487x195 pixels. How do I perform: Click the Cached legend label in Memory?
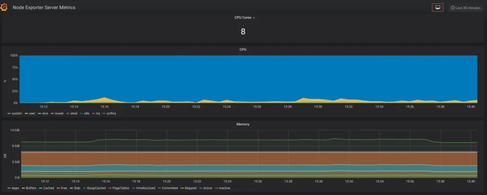click(x=48, y=188)
